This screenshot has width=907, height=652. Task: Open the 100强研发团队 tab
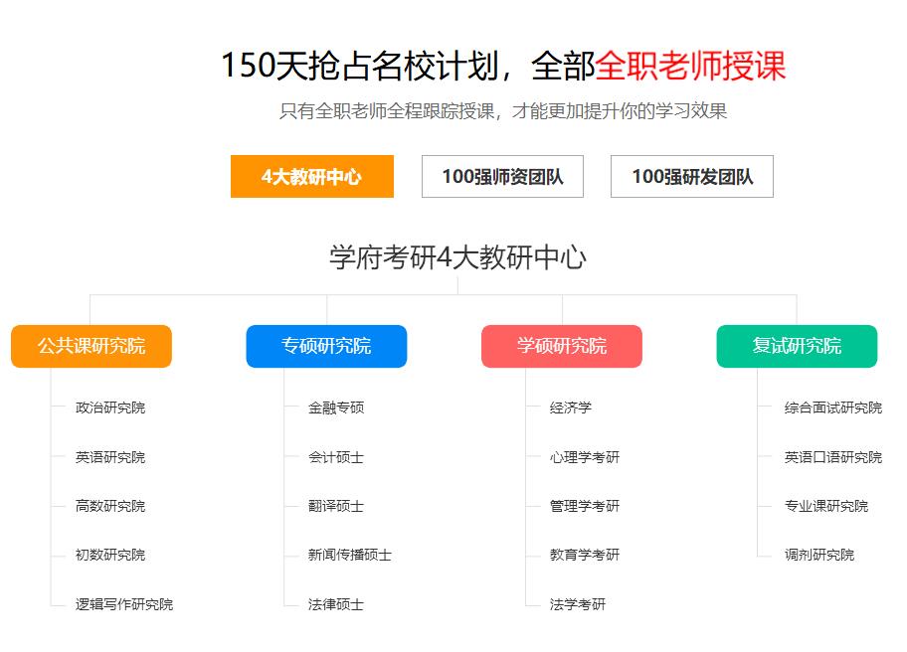692,176
